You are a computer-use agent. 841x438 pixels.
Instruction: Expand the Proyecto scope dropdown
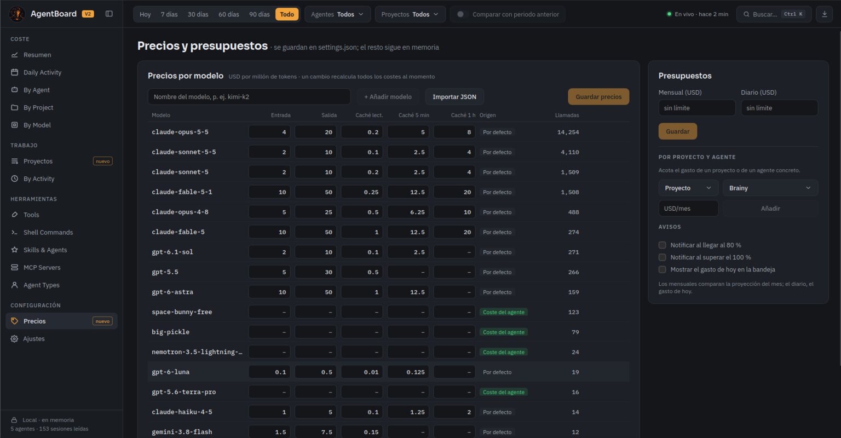point(688,188)
